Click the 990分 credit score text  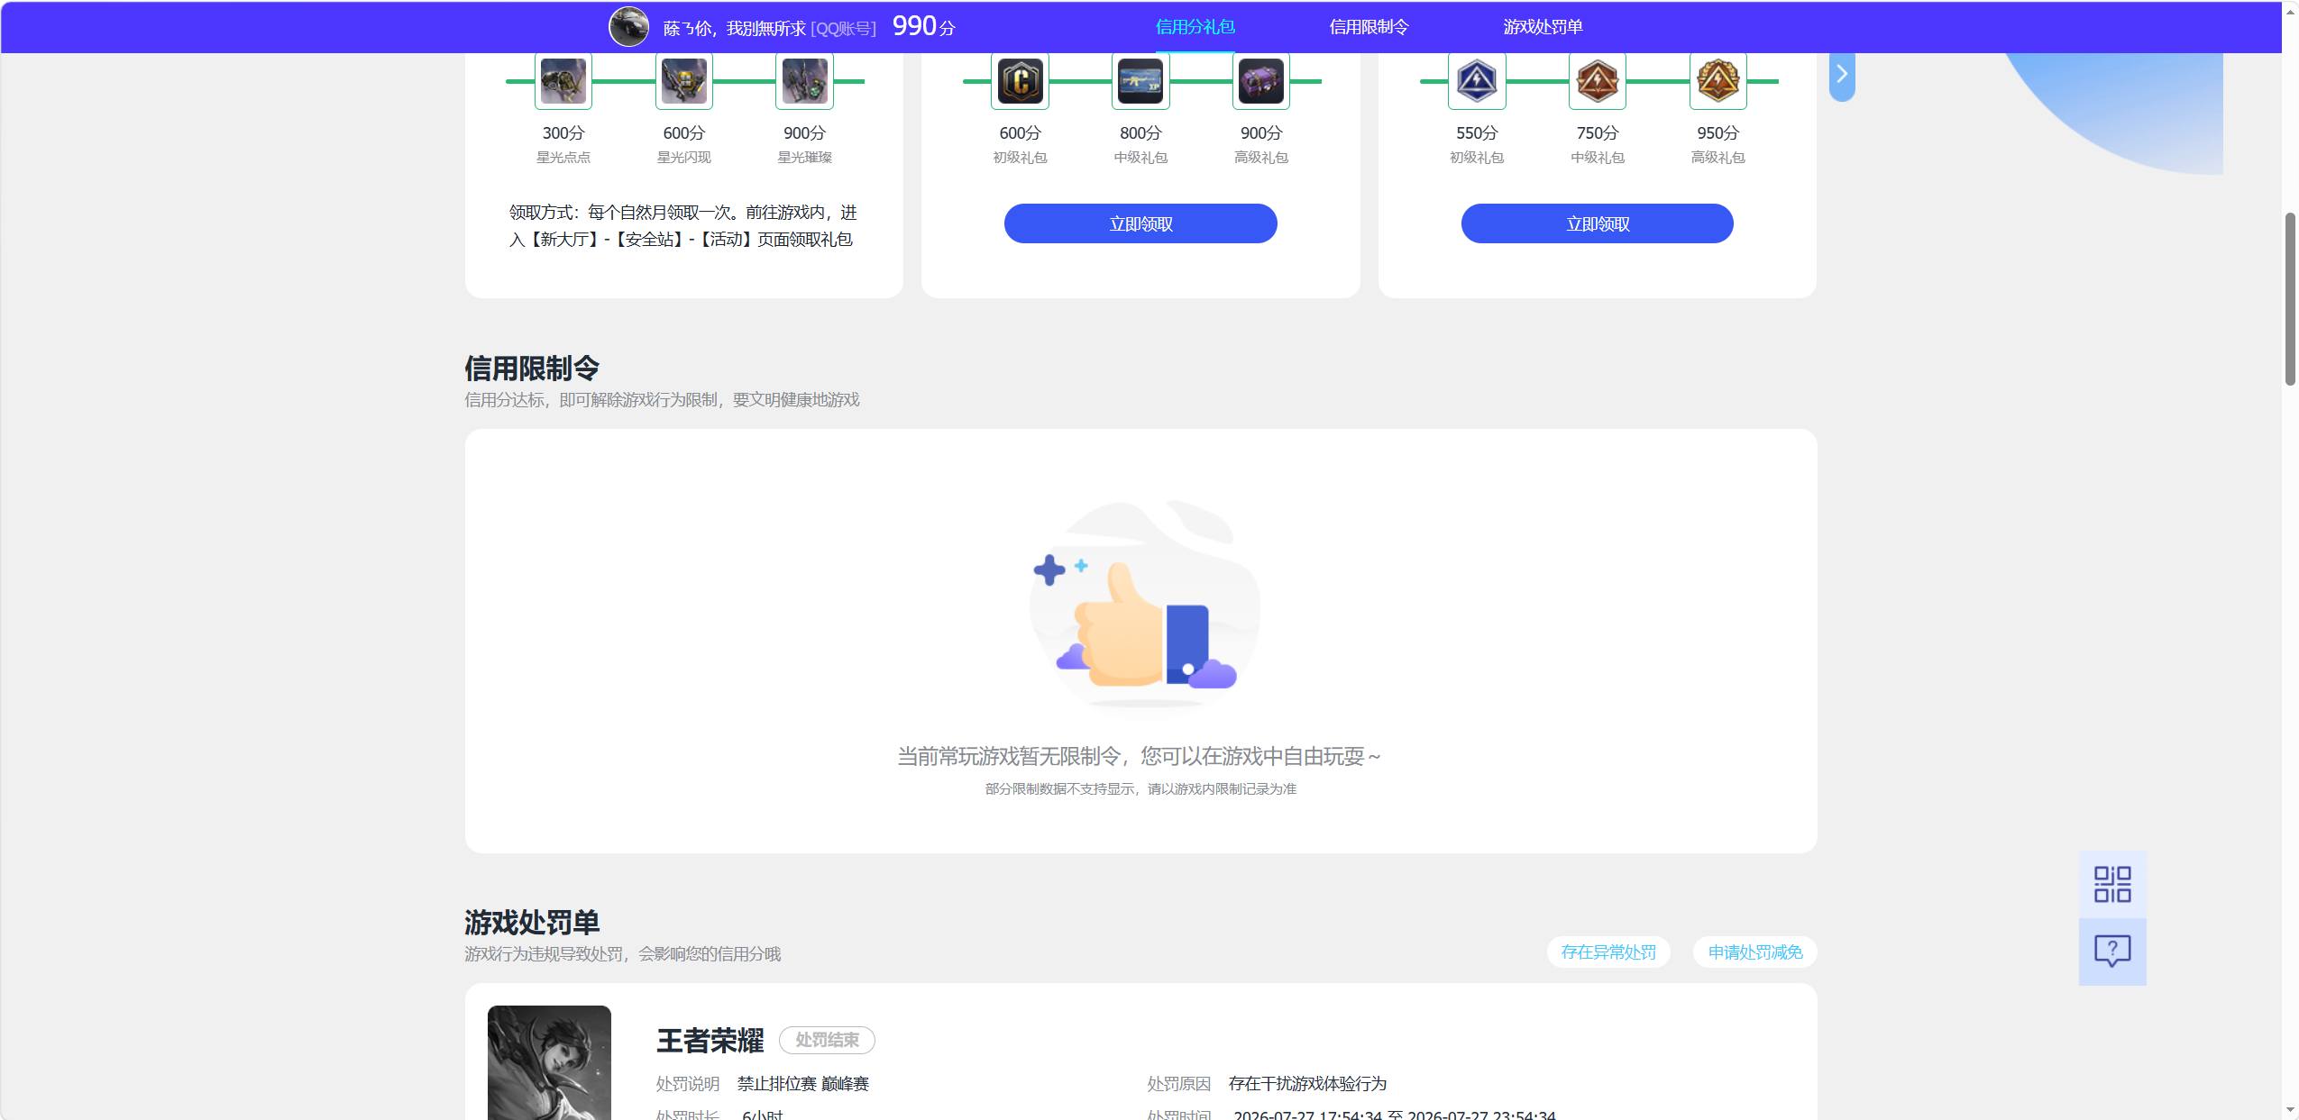tap(923, 26)
